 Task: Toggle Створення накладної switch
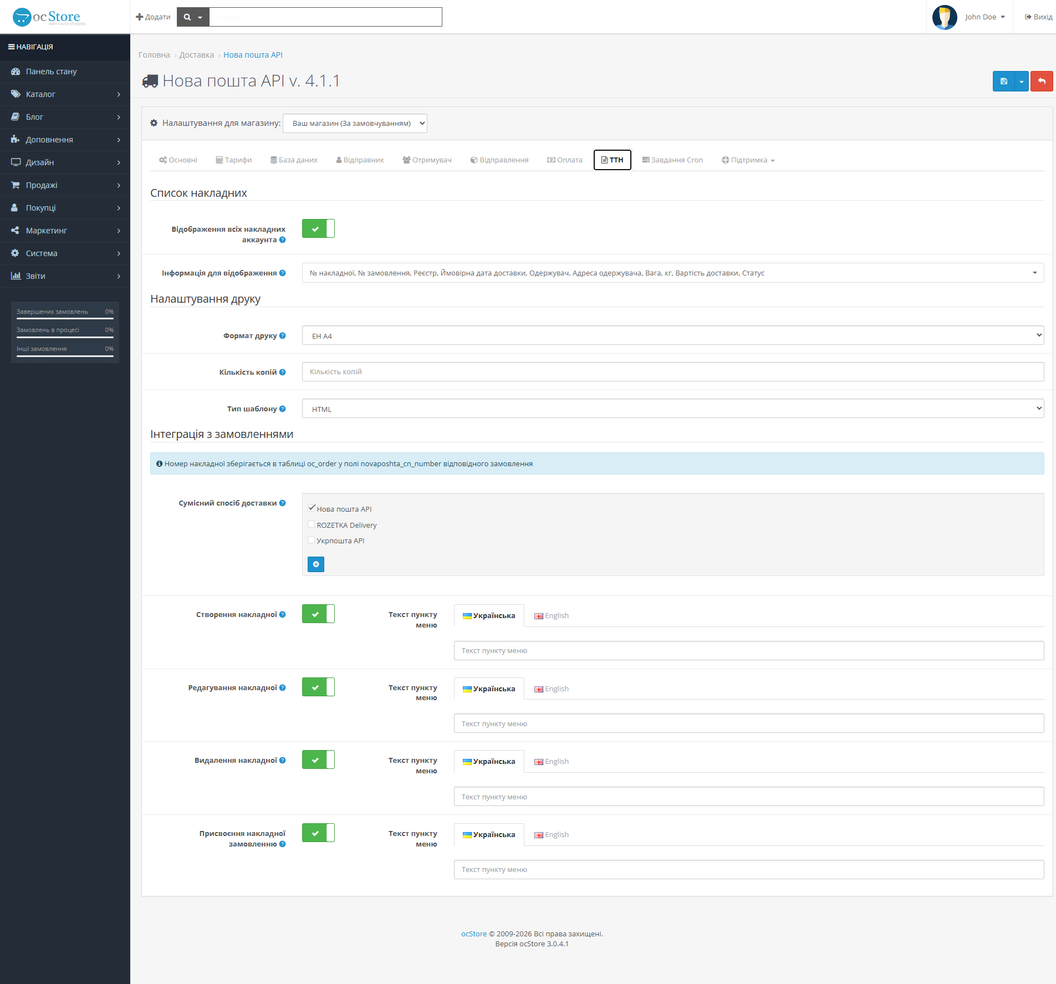(x=318, y=614)
